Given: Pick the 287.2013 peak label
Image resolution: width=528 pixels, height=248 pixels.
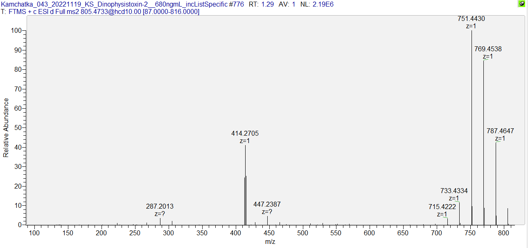Looking at the screenshot, I should (x=160, y=207).
